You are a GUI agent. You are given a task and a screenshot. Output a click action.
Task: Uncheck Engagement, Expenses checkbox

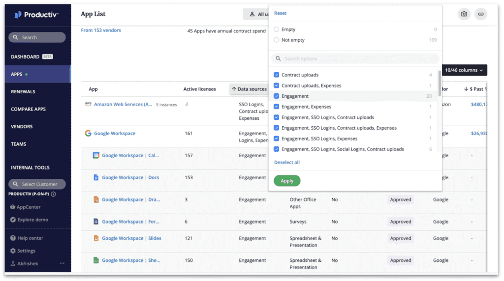coord(276,107)
